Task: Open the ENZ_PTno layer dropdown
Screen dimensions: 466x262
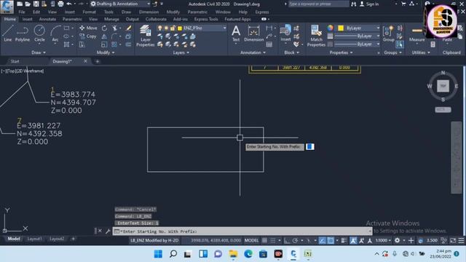Action: click(191, 28)
